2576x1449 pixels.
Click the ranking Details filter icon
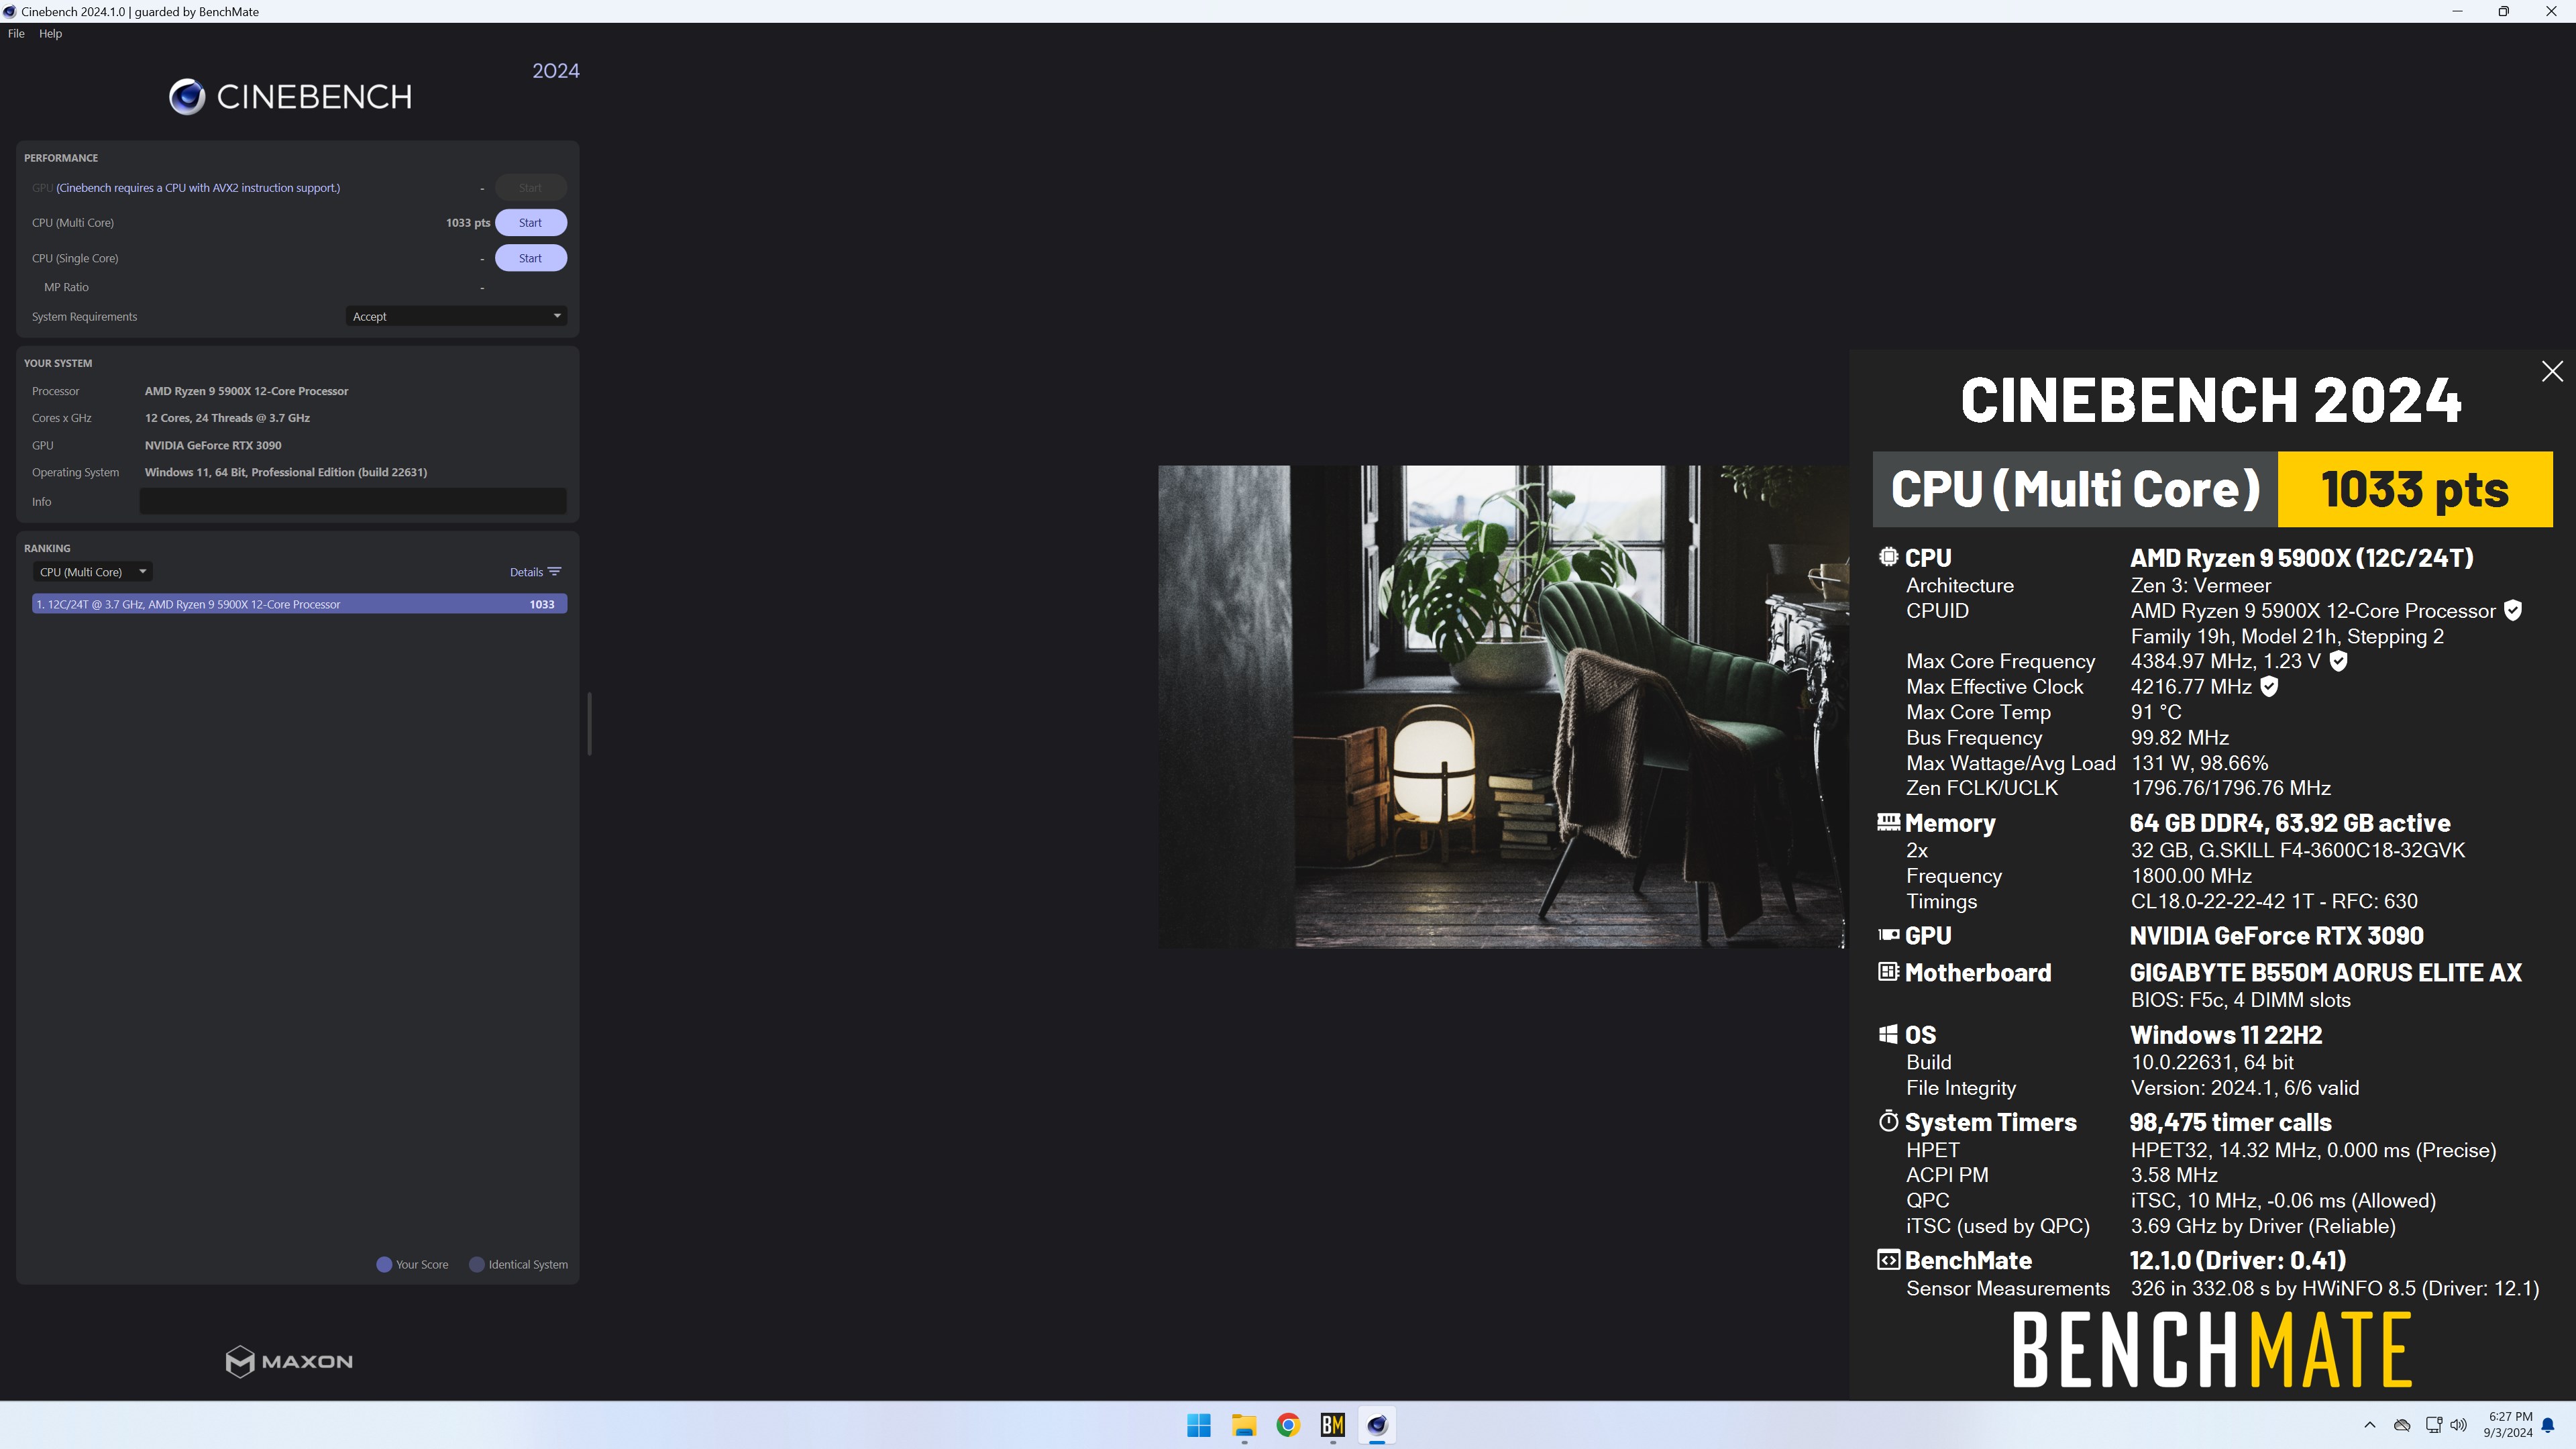click(555, 572)
